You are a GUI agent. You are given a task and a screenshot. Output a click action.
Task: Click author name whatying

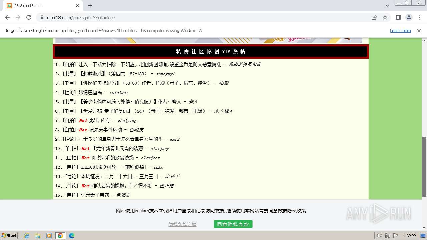(x=127, y=121)
